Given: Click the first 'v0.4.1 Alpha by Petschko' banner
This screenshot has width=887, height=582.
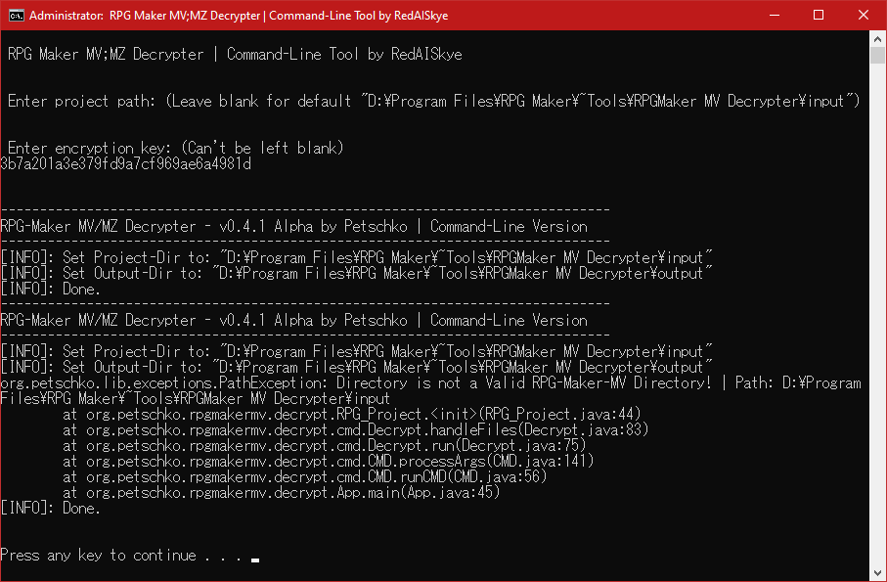Looking at the screenshot, I should point(293,227).
